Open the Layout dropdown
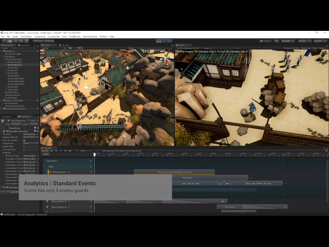Image resolution: width=329 pixels, height=247 pixels. click(x=320, y=41)
